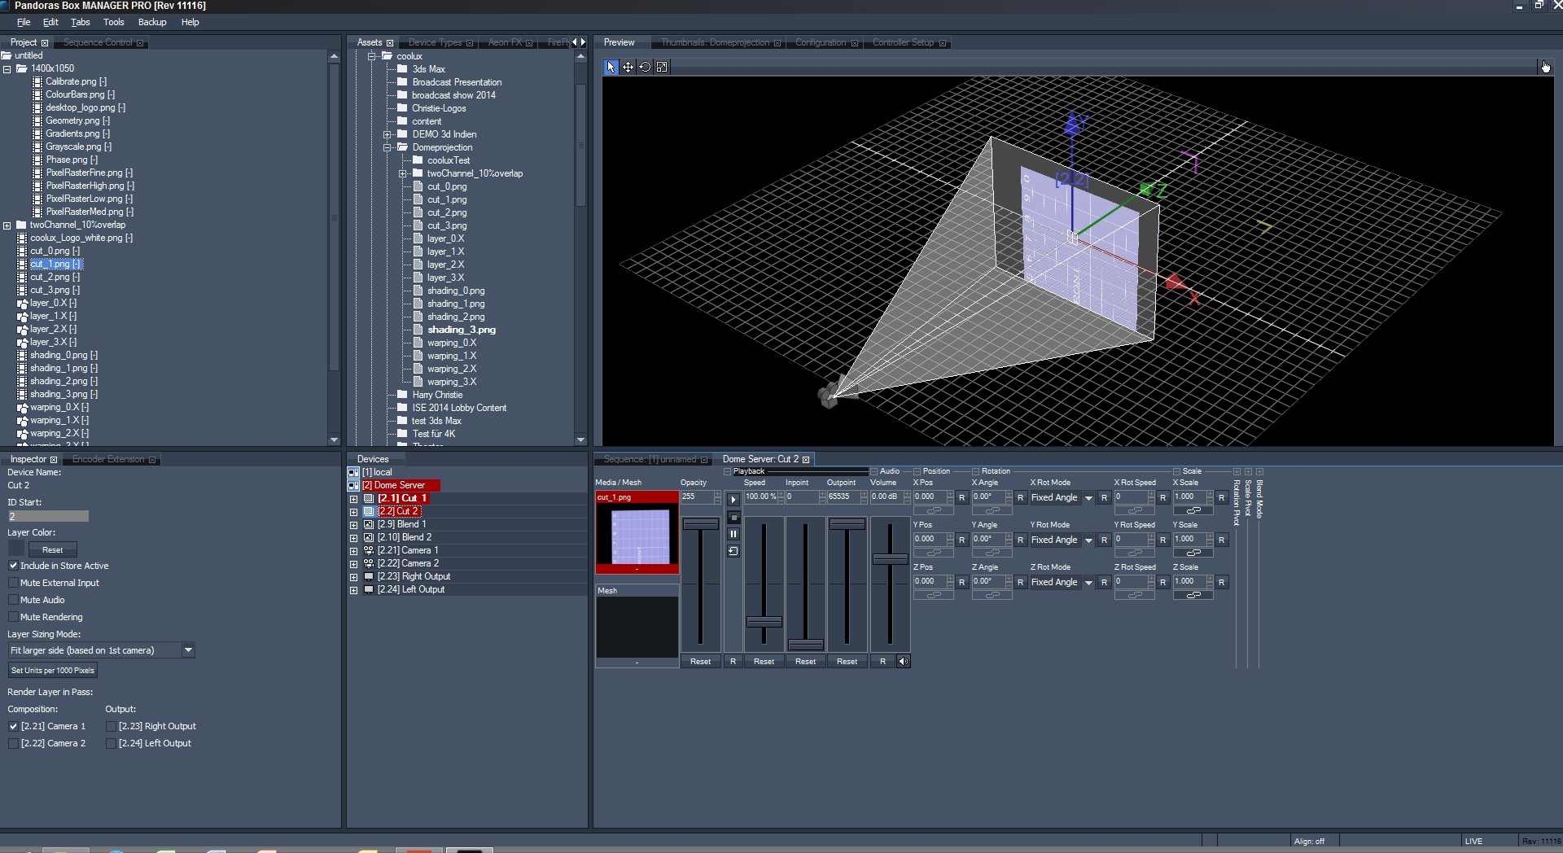Click the X Scale link chain icon
1563x853 pixels.
click(x=1193, y=510)
